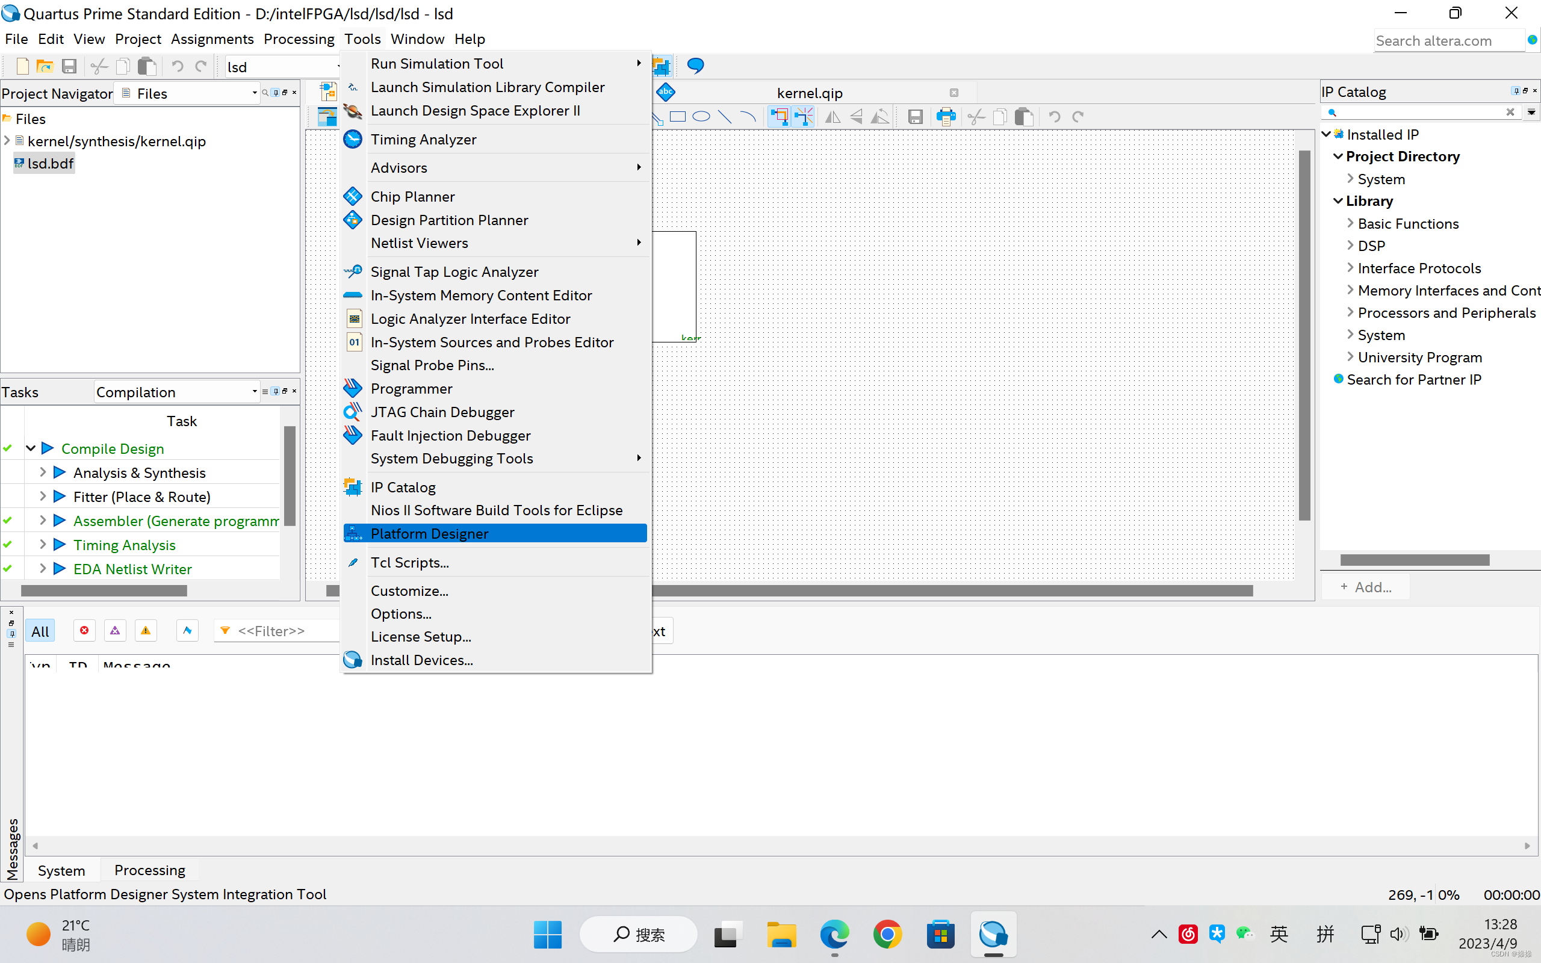Toggle the critical warning message filter
This screenshot has height=963, width=1541.
tap(115, 631)
